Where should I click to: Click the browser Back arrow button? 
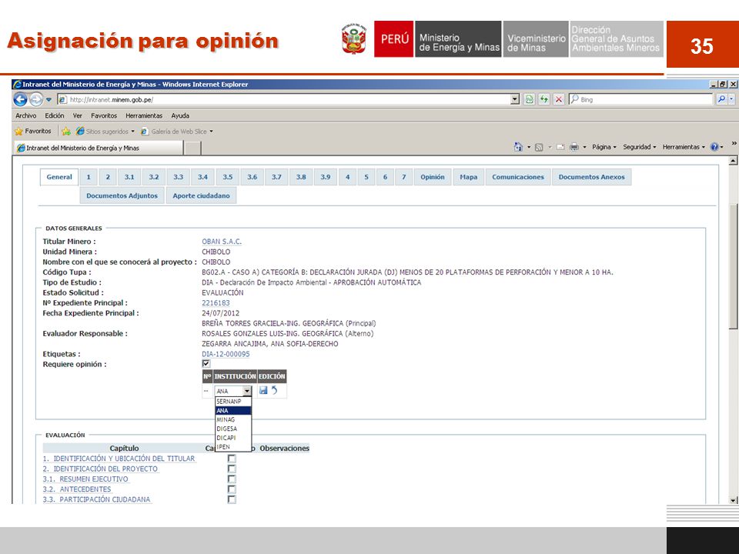[x=20, y=99]
